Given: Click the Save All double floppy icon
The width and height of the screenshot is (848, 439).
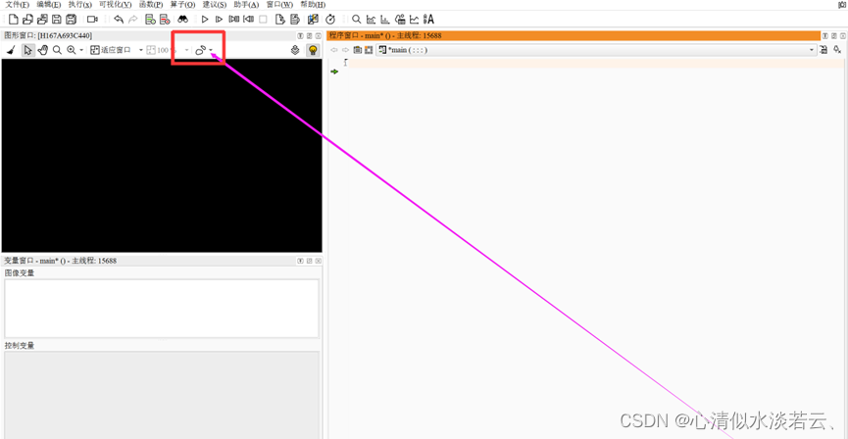Looking at the screenshot, I should [71, 20].
